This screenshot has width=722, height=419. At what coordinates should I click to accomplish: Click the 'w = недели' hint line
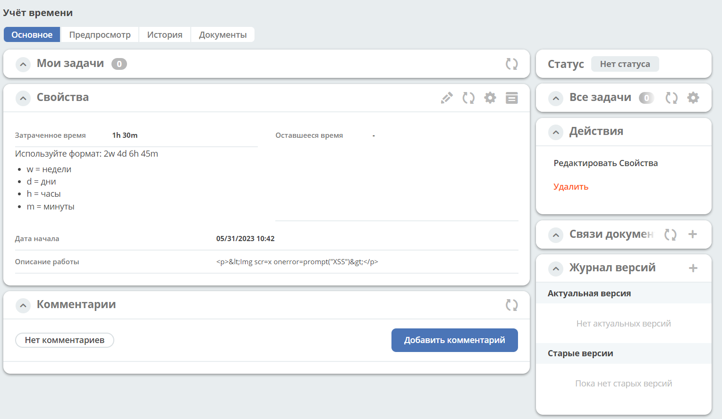[49, 169]
